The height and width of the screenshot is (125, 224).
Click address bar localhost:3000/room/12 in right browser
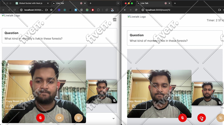[x=158, y=10]
